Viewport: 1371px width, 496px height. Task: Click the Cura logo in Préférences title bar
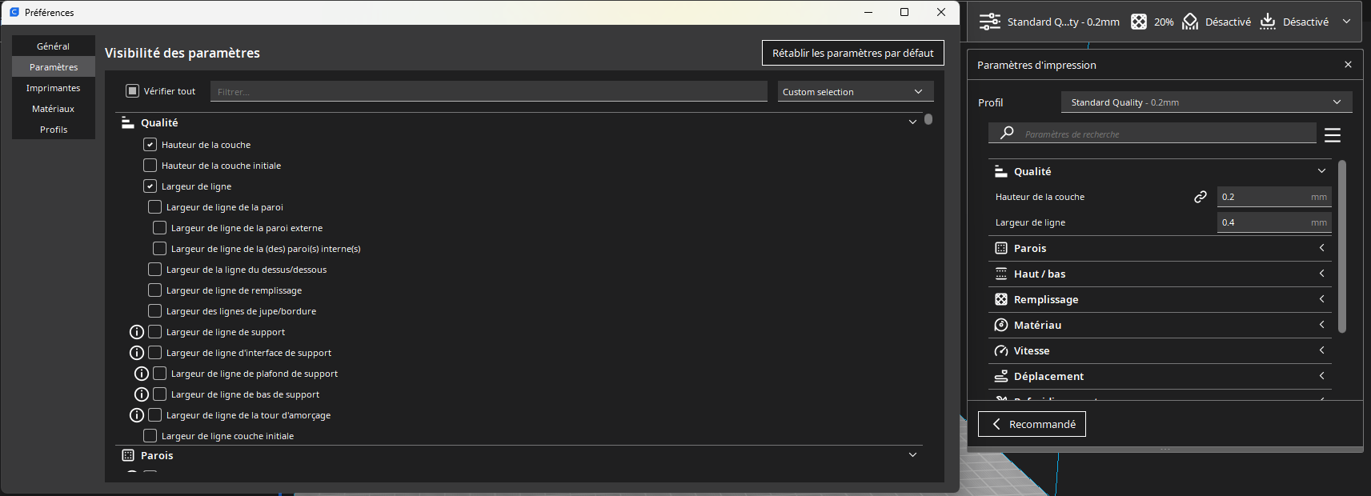(14, 12)
